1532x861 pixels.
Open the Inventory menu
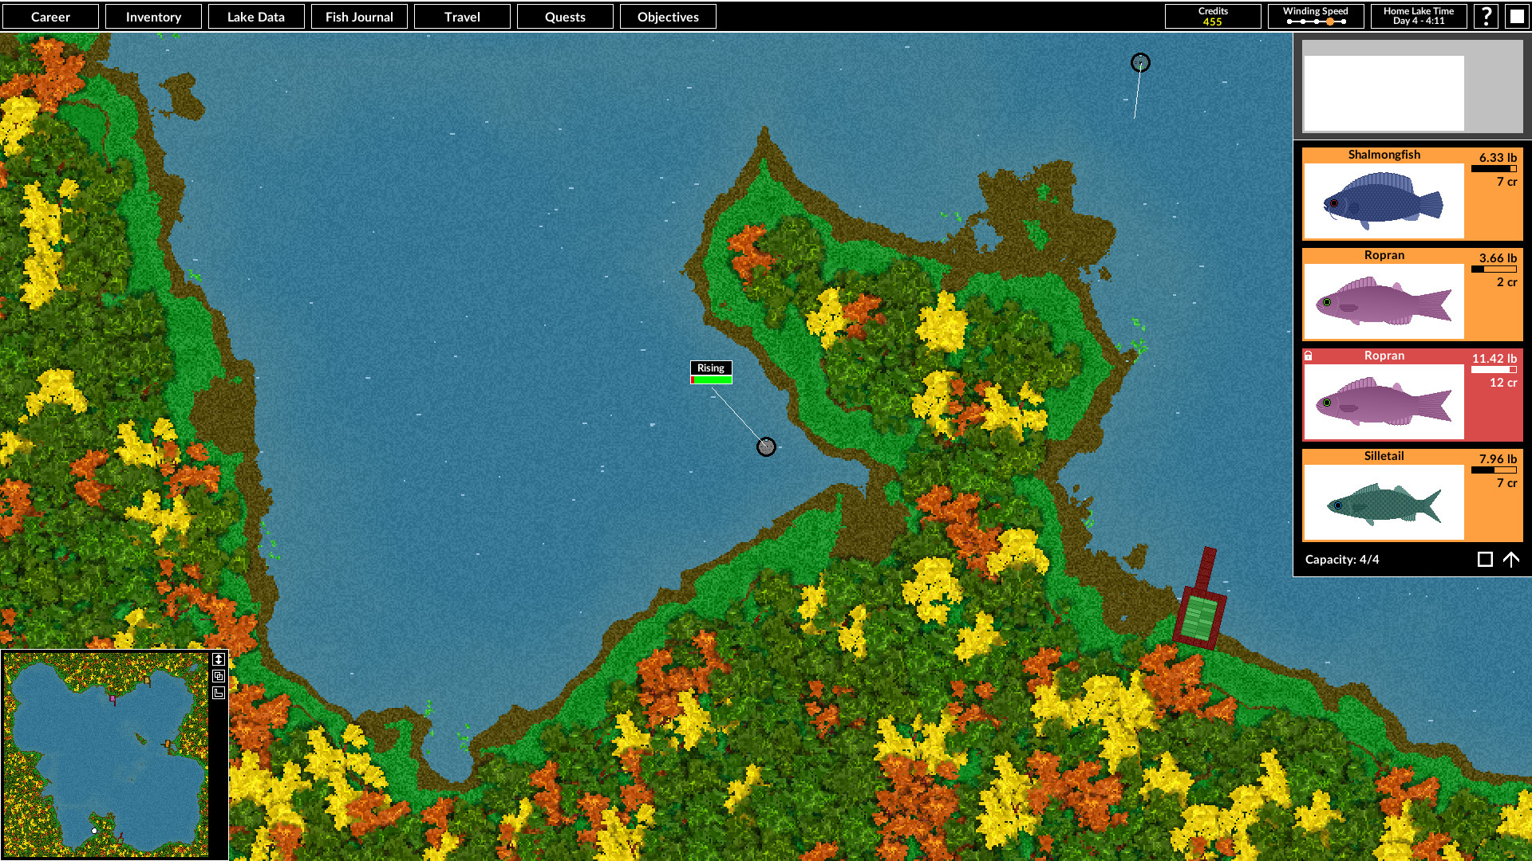(153, 16)
